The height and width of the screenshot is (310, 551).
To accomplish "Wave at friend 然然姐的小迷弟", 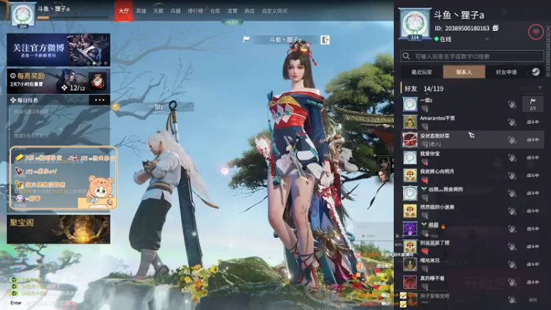I will [x=512, y=211].
